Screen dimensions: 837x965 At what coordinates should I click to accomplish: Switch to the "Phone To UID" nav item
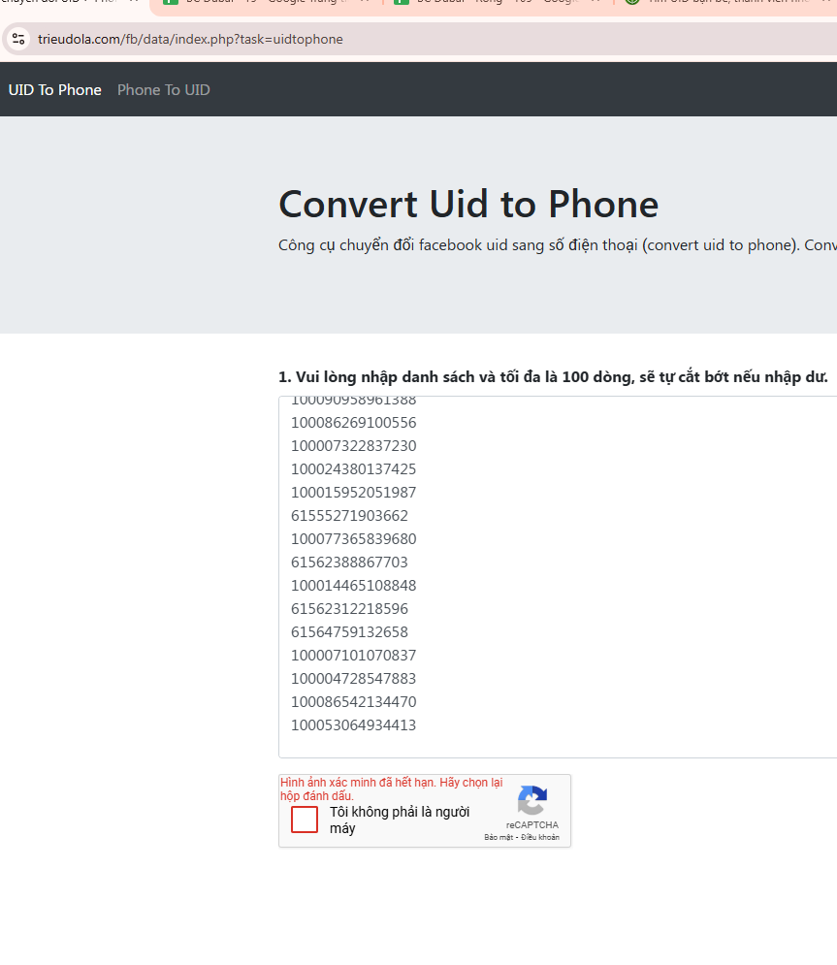pyautogui.click(x=163, y=90)
